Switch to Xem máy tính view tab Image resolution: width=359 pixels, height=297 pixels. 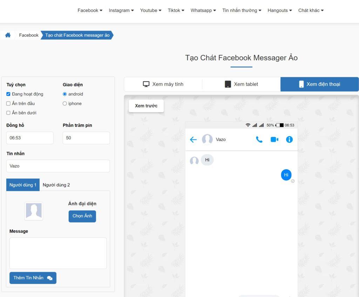163,84
